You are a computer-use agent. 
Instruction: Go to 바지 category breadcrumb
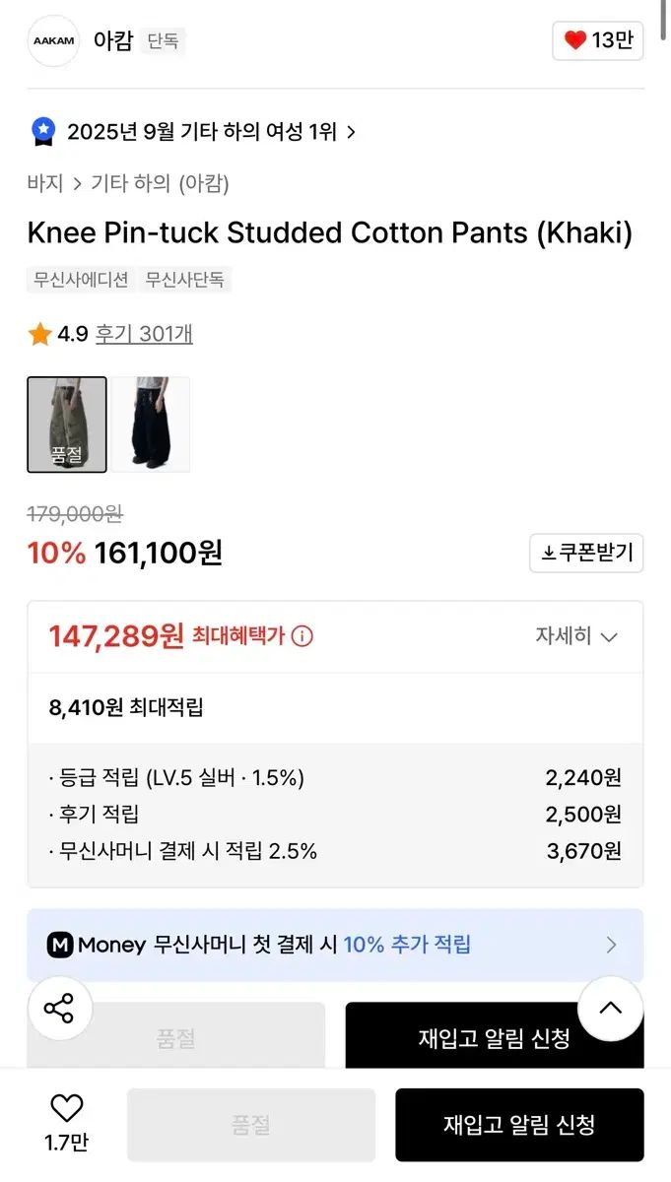[45, 183]
